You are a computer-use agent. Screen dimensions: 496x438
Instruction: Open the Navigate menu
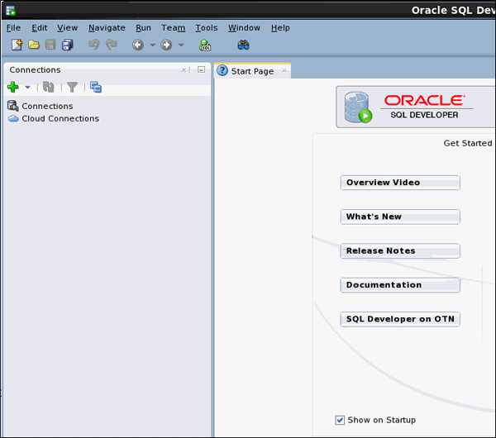tap(107, 27)
